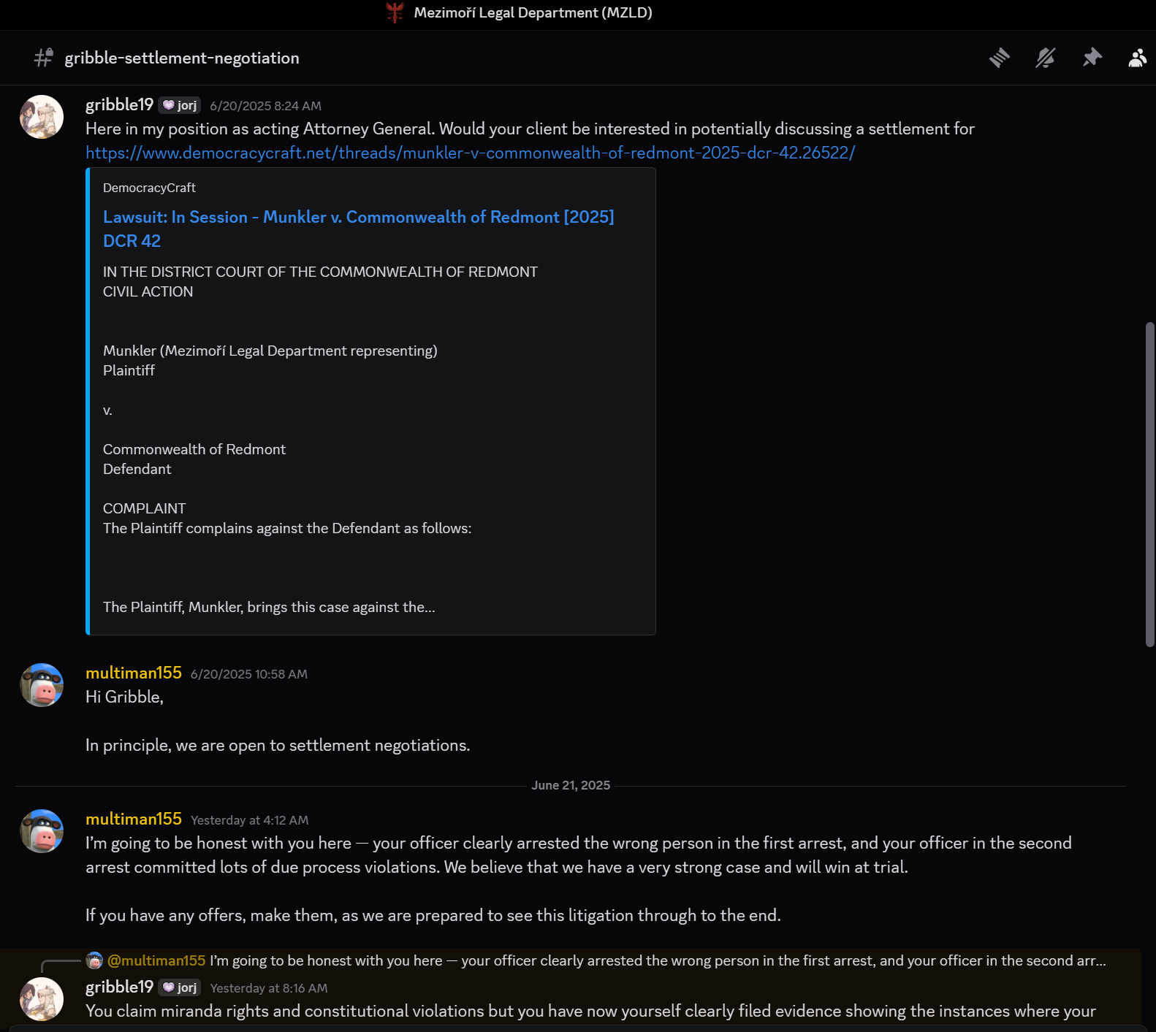Screen dimensions: 1156x1032
Task: Click @multiman155 mention in reply preview
Action: 156,960
